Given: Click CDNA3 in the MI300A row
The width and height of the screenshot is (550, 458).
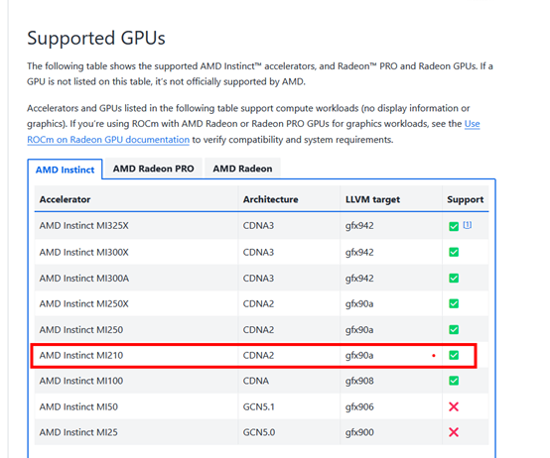Looking at the screenshot, I should (258, 279).
